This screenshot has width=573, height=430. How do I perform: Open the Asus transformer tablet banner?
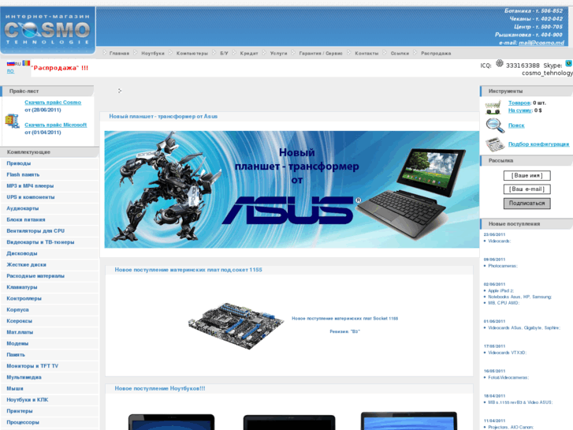pyautogui.click(x=292, y=189)
